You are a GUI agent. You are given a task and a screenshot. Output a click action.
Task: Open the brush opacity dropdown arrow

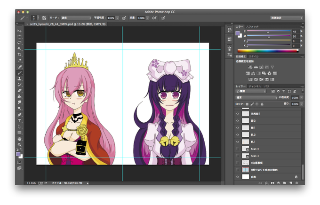[117, 18]
